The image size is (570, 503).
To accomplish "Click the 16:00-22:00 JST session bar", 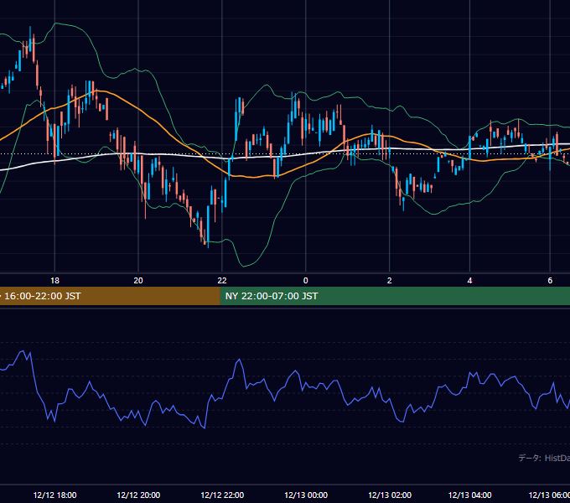I will [x=110, y=296].
